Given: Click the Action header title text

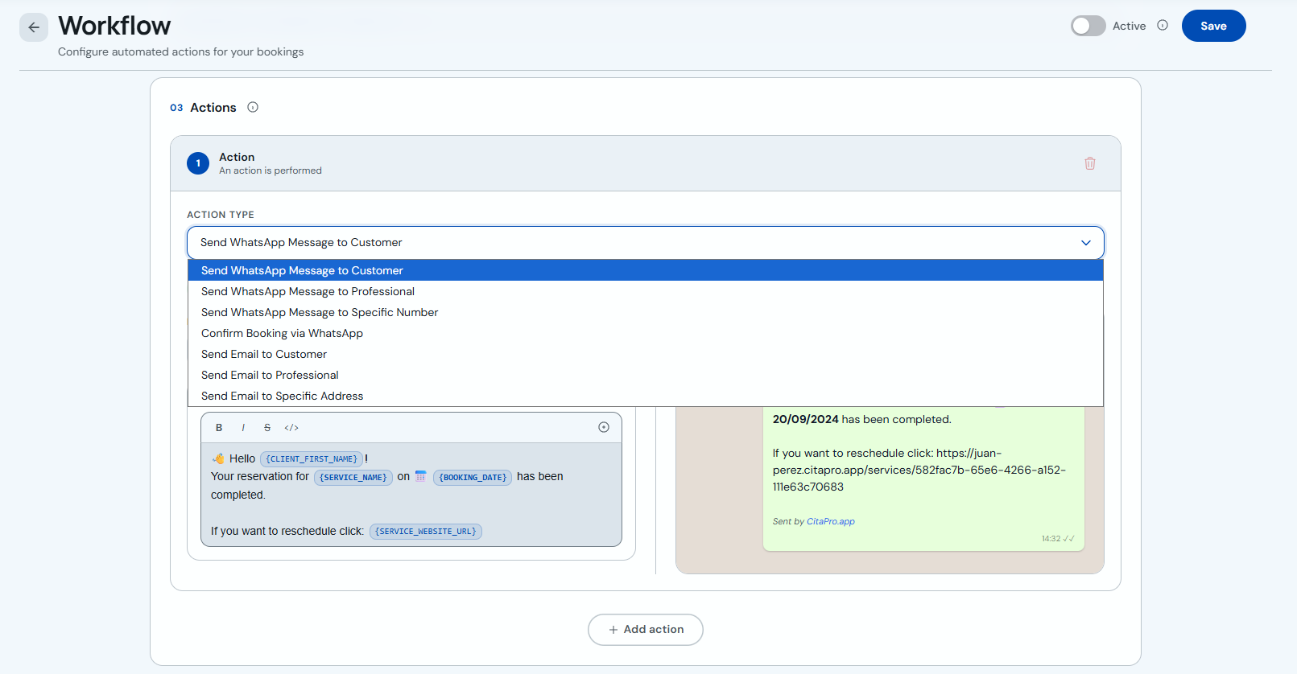Looking at the screenshot, I should click(237, 157).
